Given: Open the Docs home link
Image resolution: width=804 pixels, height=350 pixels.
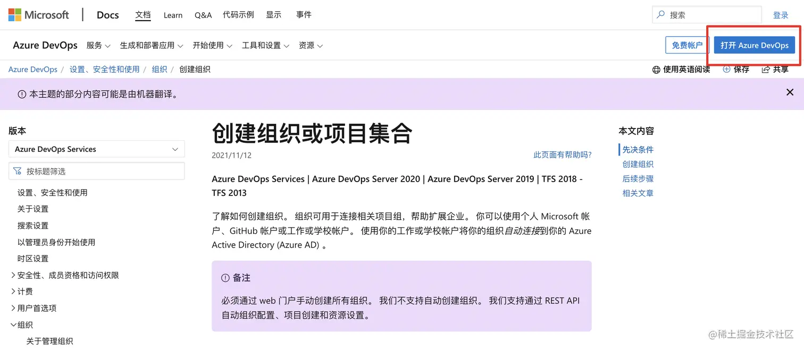Looking at the screenshot, I should click(x=107, y=15).
